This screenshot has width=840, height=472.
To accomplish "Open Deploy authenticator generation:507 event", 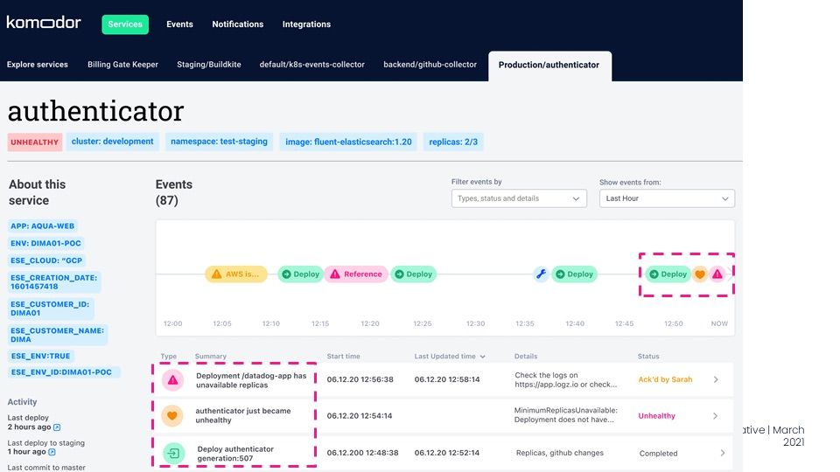I will point(235,454).
